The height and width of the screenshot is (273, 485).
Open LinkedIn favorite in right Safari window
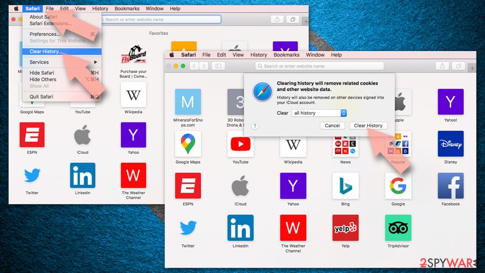point(240,228)
